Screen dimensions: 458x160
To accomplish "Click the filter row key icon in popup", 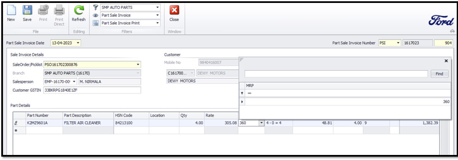I will [x=242, y=93].
